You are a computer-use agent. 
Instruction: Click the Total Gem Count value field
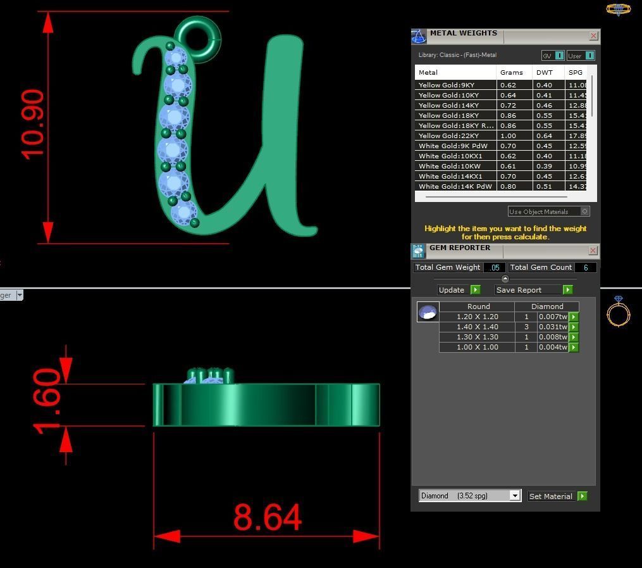586,268
